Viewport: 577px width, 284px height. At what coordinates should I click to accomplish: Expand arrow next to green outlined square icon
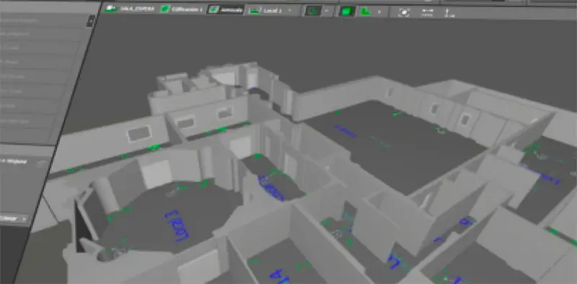click(327, 11)
